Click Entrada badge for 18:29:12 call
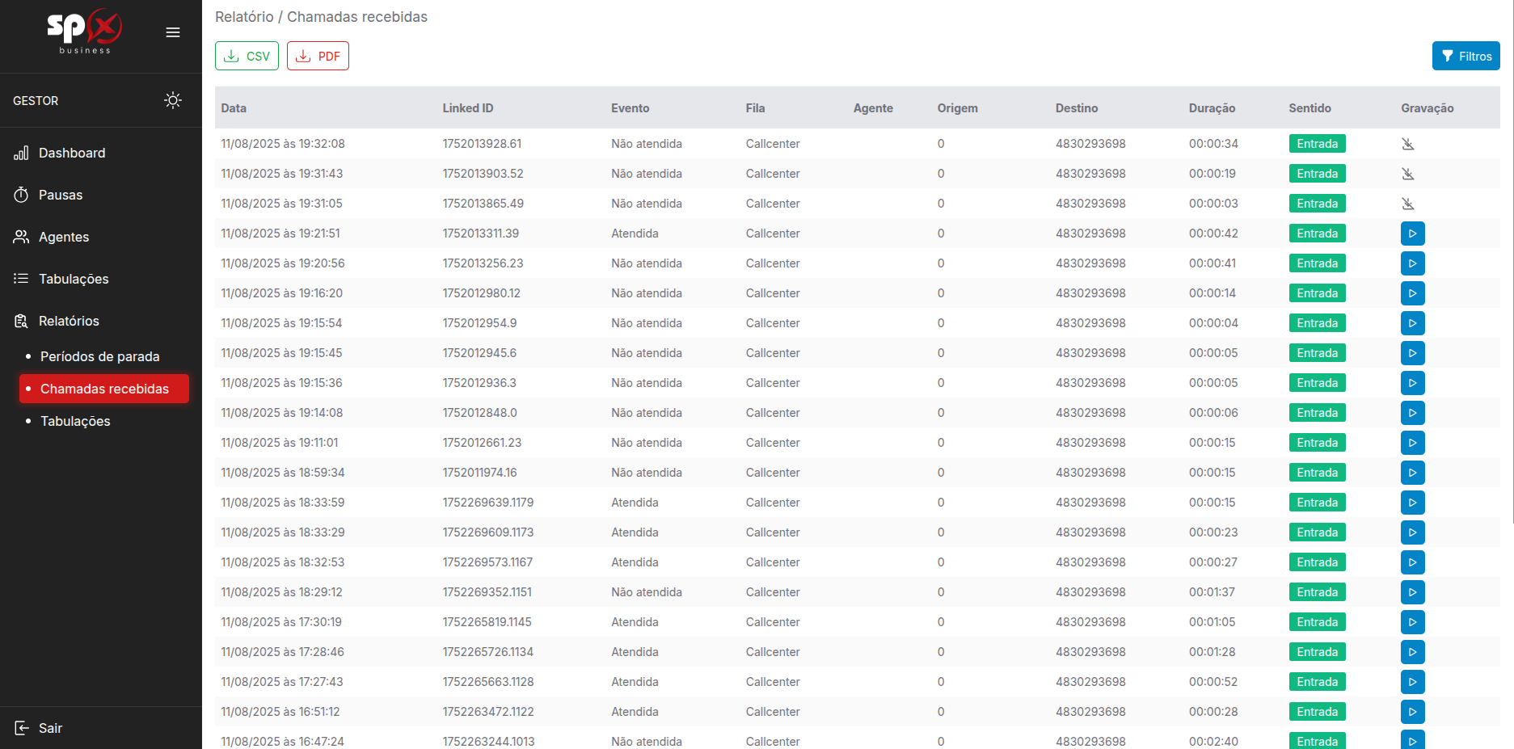 1317,592
